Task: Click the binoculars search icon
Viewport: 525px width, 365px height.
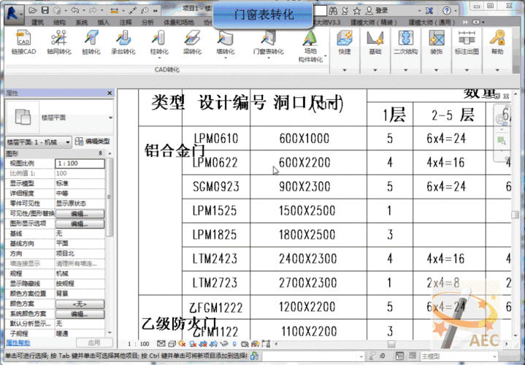Action: [x=333, y=11]
